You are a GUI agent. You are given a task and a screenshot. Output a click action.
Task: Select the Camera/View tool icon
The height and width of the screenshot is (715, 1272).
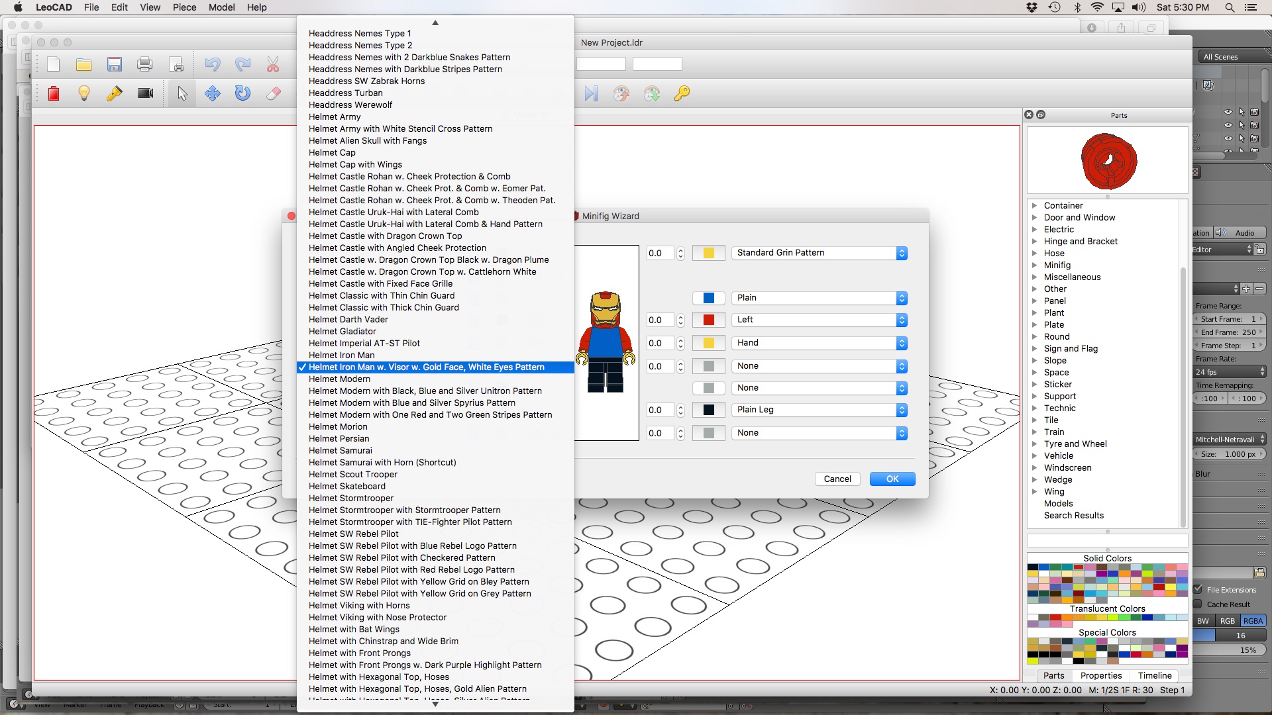point(146,93)
